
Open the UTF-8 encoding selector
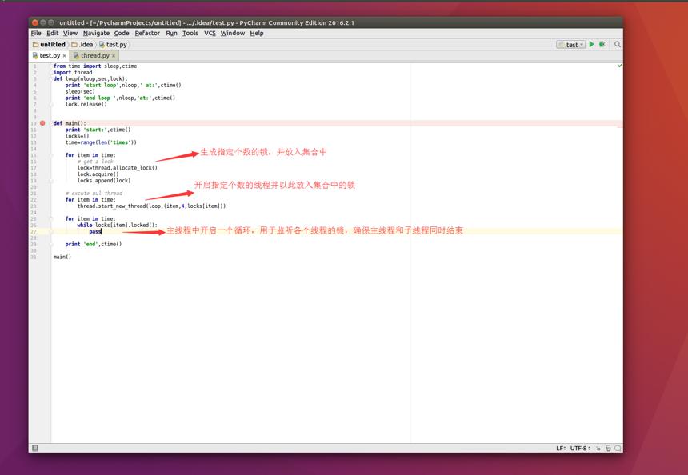pyautogui.click(x=580, y=449)
